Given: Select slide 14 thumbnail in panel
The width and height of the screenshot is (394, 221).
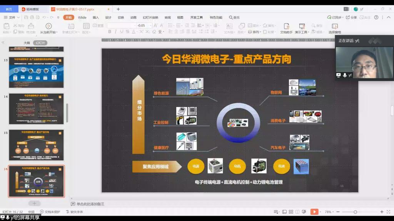Looking at the screenshot, I should tap(36, 109).
